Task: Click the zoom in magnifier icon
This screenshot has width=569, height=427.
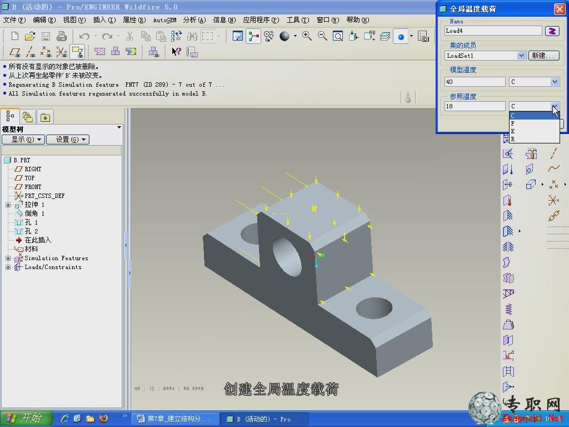Action: coord(307,36)
